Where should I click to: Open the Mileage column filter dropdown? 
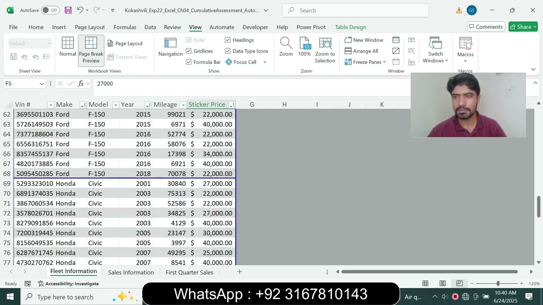click(x=183, y=105)
